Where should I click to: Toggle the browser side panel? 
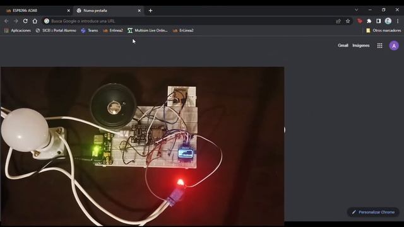379,21
